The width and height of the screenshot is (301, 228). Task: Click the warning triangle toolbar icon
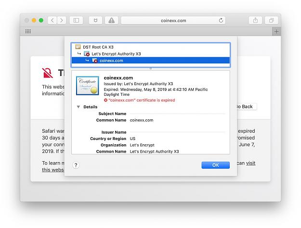point(111,20)
